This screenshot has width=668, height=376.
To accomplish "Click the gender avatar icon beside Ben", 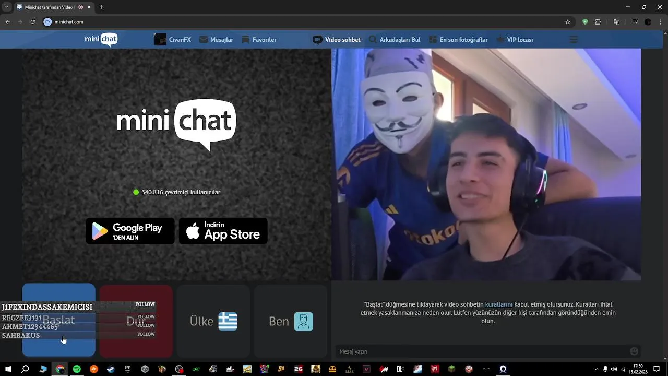I will click(304, 321).
